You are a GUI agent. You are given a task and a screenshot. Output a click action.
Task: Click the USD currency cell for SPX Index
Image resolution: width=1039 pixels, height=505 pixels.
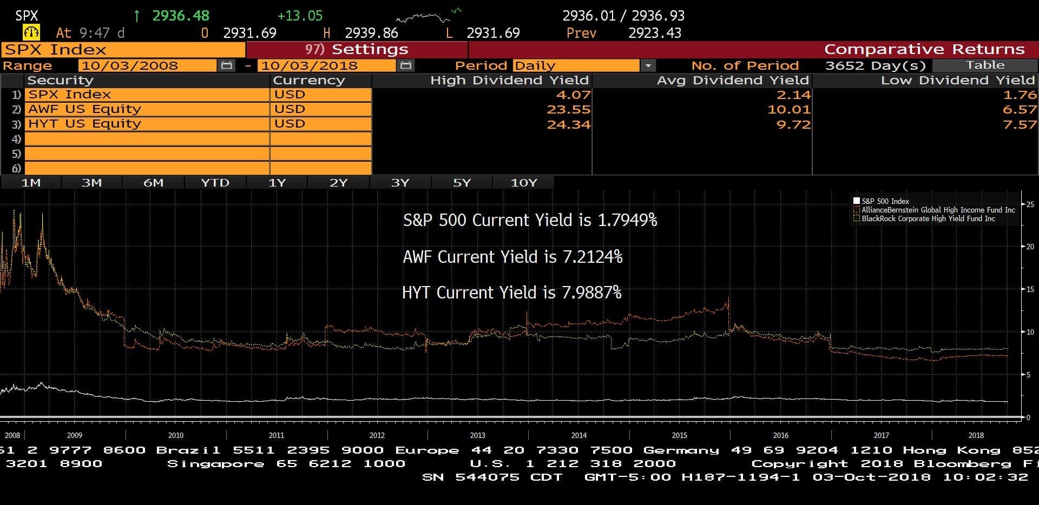pos(321,95)
